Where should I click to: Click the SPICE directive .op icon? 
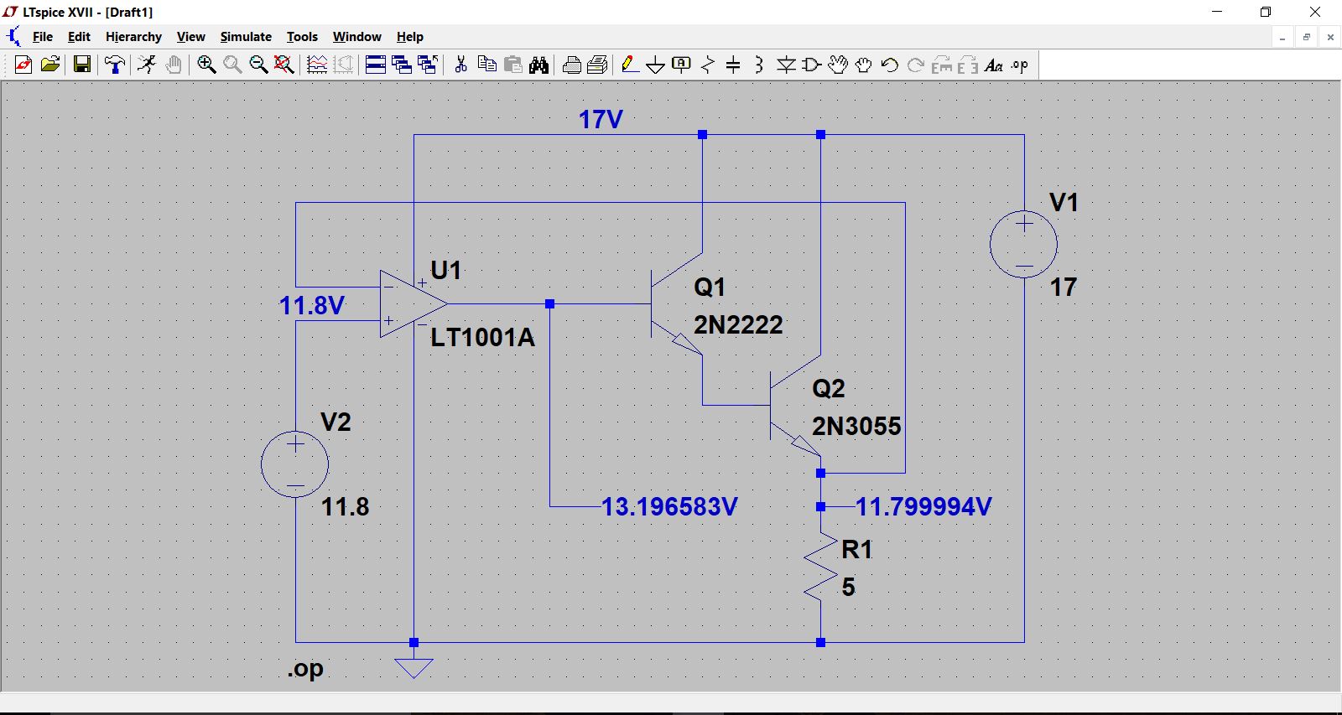[x=1020, y=65]
